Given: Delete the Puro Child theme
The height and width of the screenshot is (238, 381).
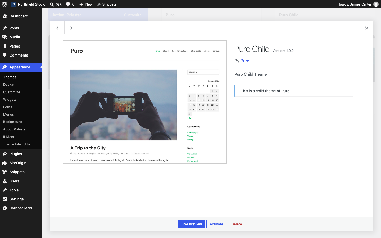Looking at the screenshot, I should click(237, 224).
